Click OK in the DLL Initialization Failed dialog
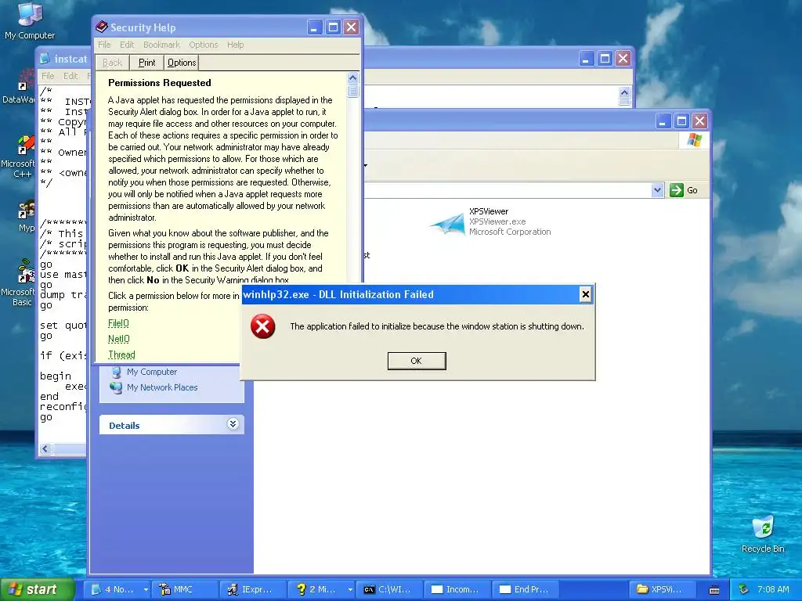This screenshot has height=601, width=802. pos(417,361)
